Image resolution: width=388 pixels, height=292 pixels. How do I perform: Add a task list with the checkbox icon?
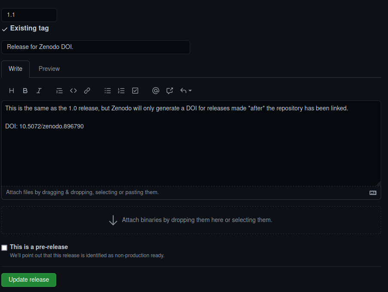[135, 91]
